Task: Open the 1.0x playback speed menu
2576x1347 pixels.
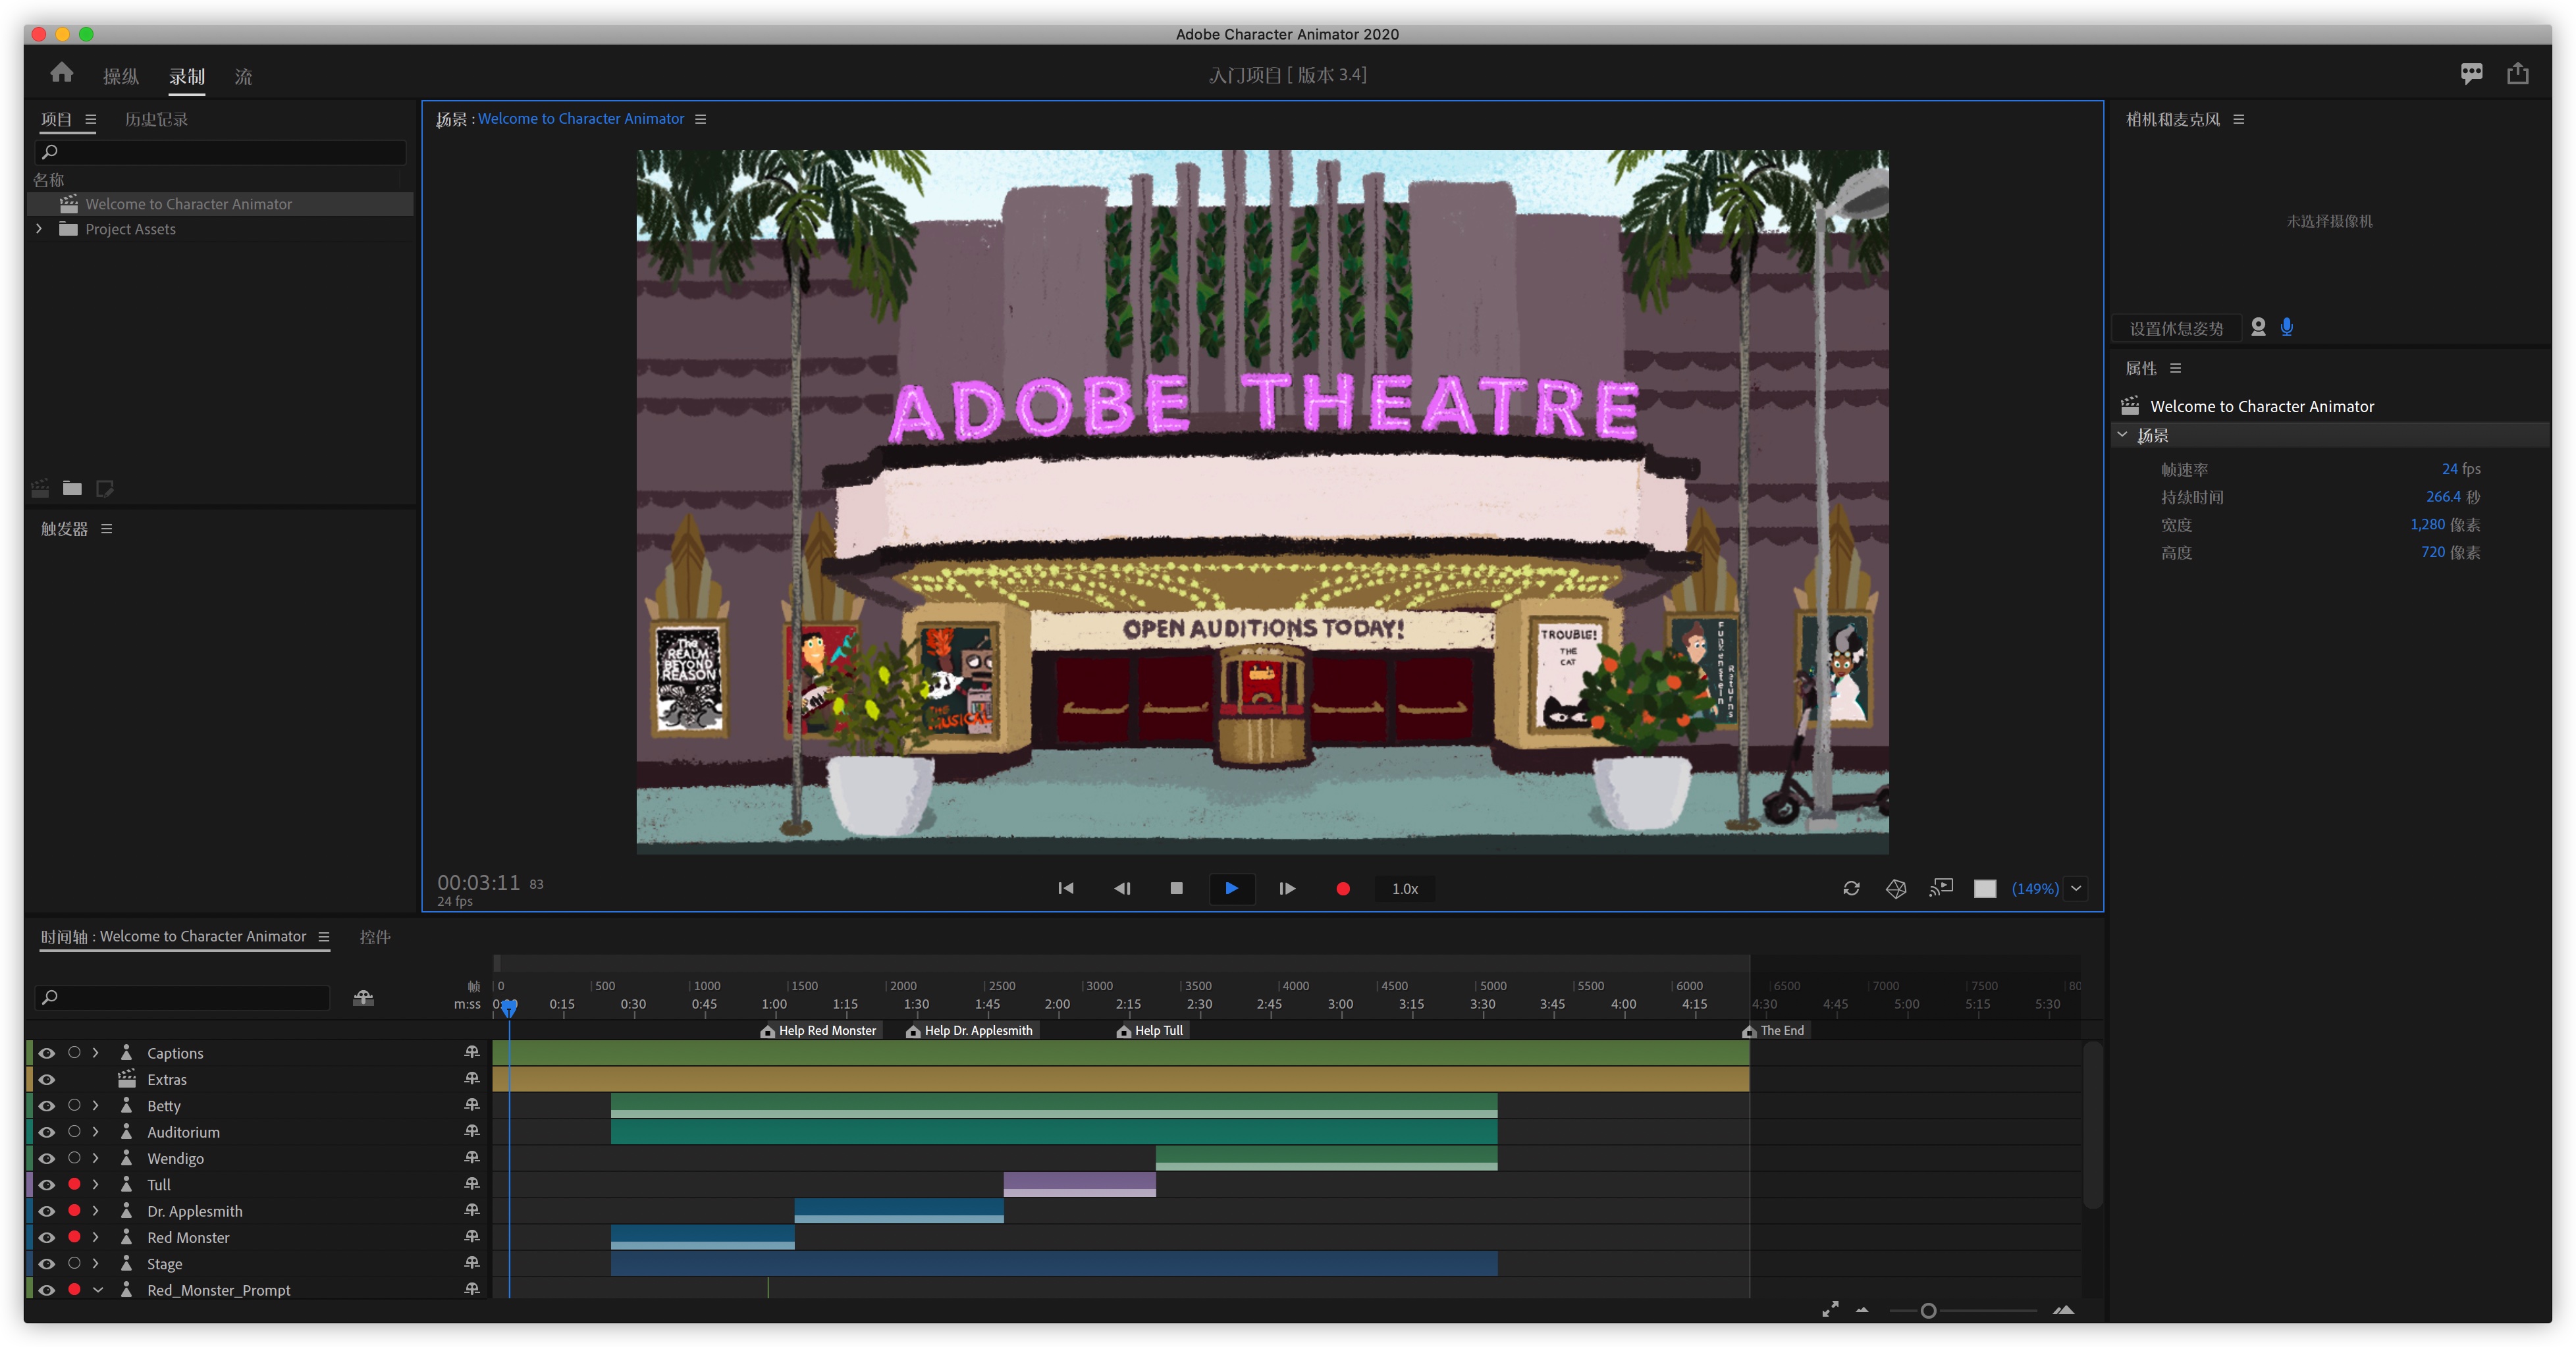Action: (1404, 889)
